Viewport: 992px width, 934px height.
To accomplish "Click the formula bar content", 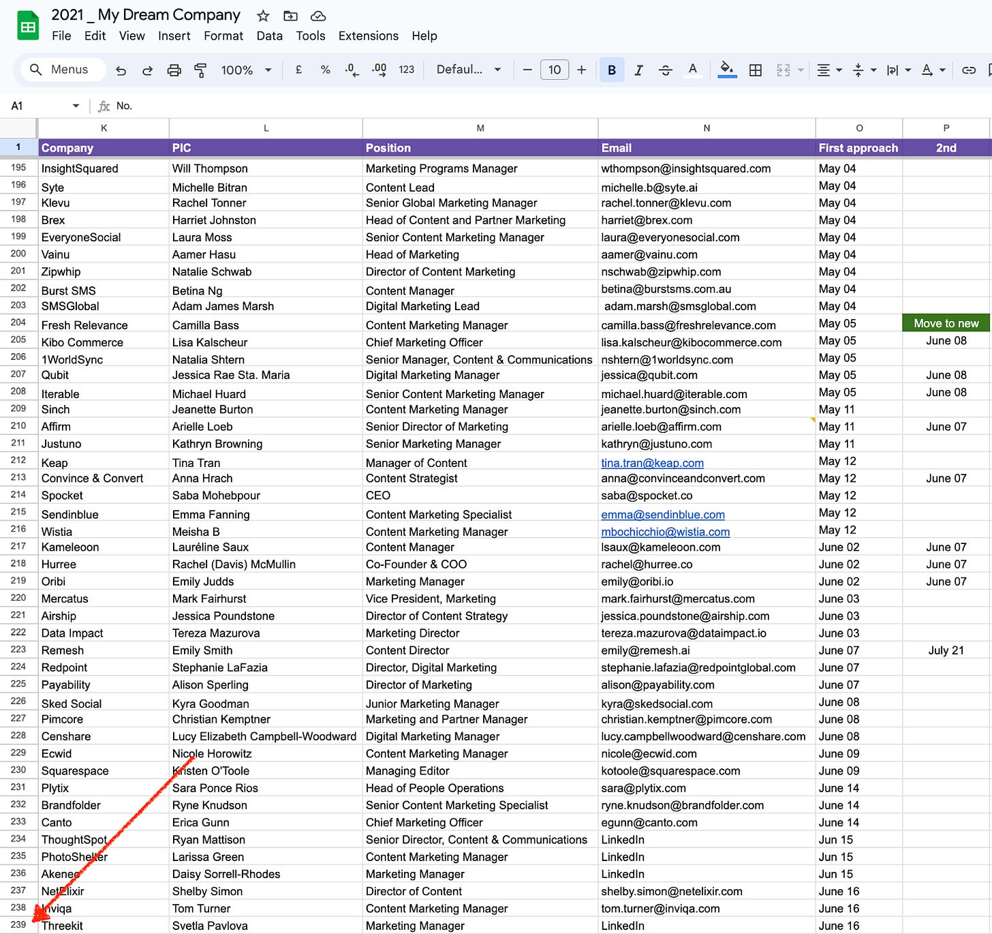I will tap(124, 106).
